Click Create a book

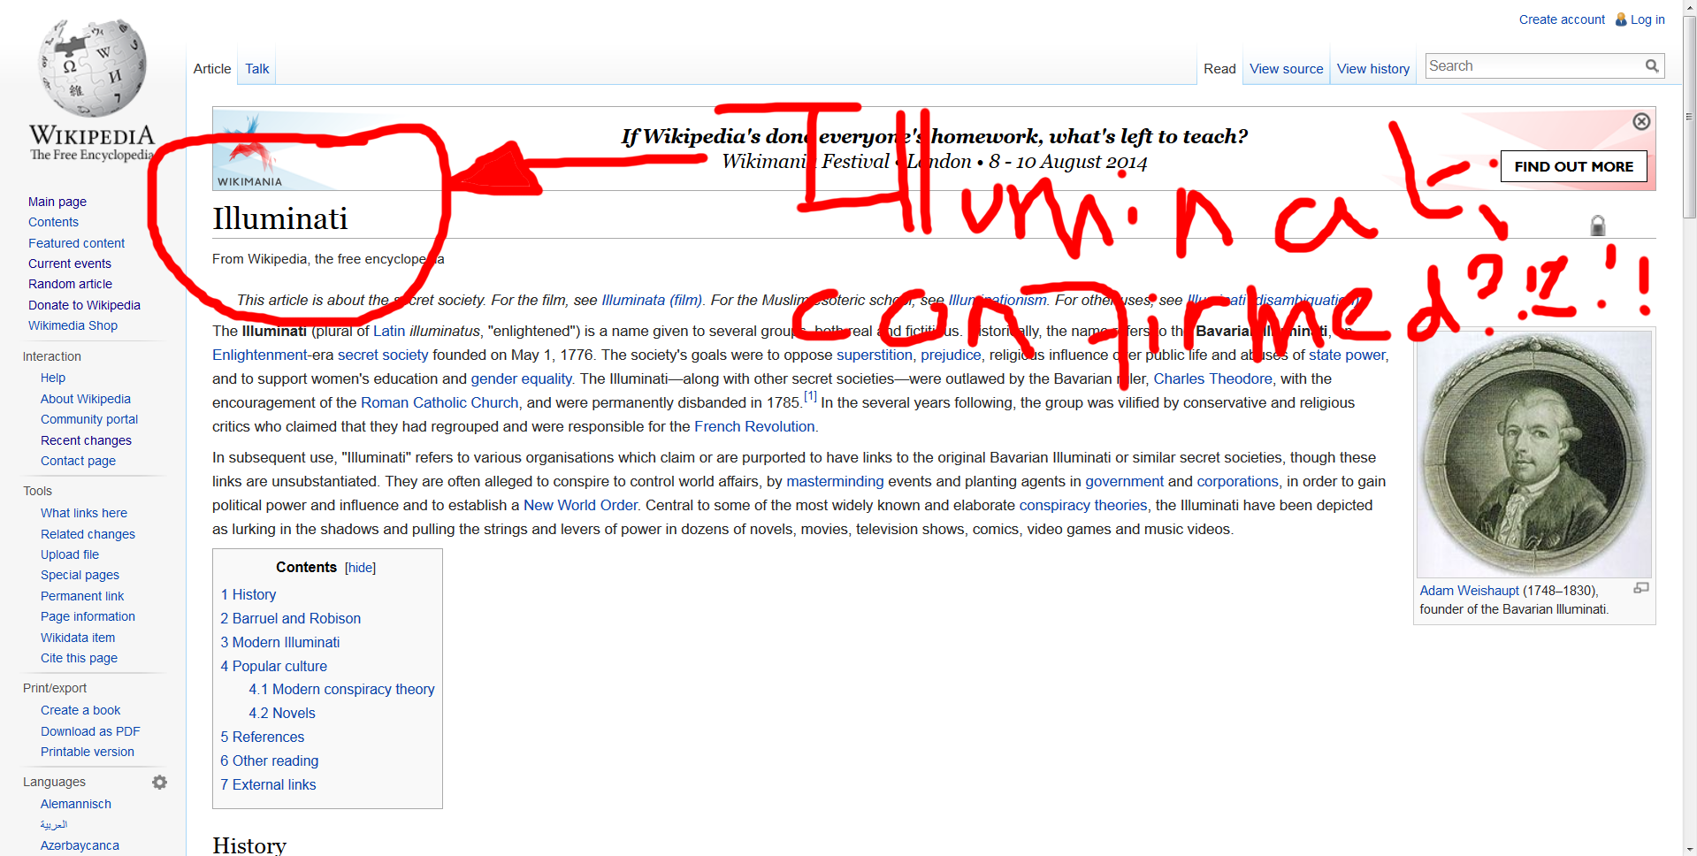(80, 710)
